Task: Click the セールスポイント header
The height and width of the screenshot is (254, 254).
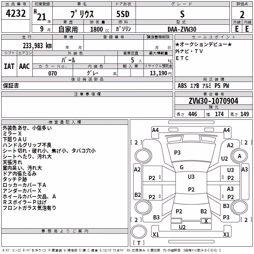Action: (213, 37)
